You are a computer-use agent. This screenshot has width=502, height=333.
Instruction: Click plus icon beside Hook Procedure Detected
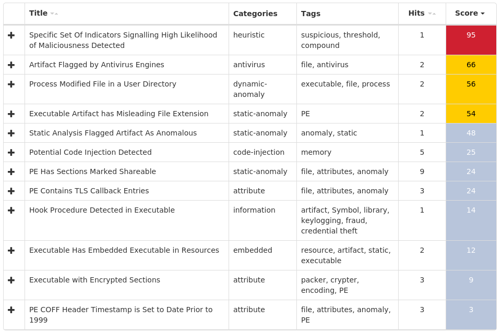(x=11, y=210)
